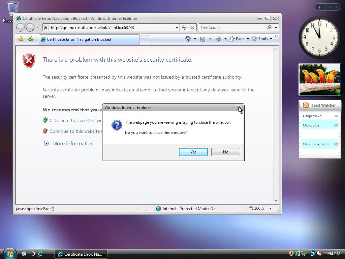Viewport: 345px width, 259px height.
Task: Click the red Stop button
Action: coord(192,28)
